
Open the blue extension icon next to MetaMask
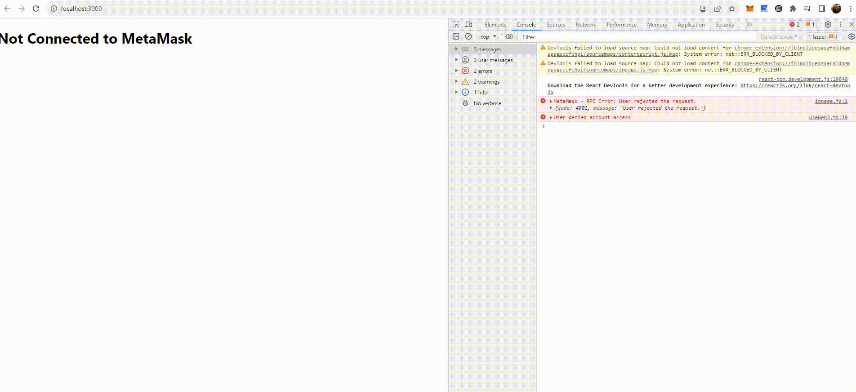click(x=764, y=9)
